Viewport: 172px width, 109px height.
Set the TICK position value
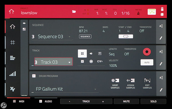[115, 13]
